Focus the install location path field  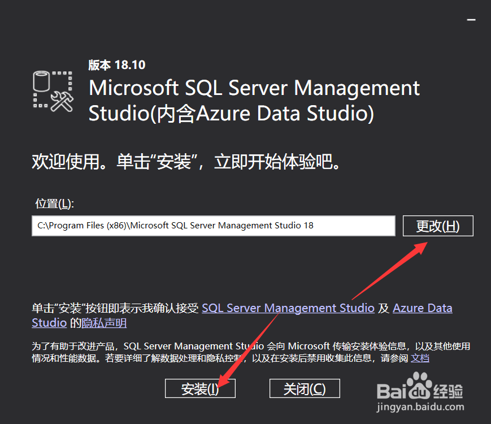[213, 226]
